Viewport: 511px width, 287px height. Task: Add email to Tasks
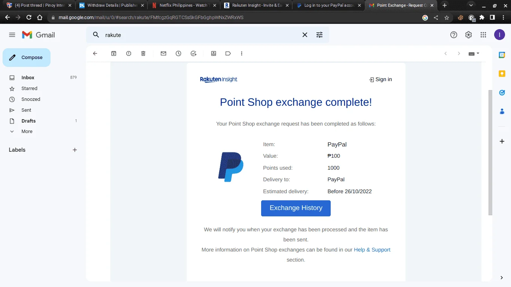193,53
